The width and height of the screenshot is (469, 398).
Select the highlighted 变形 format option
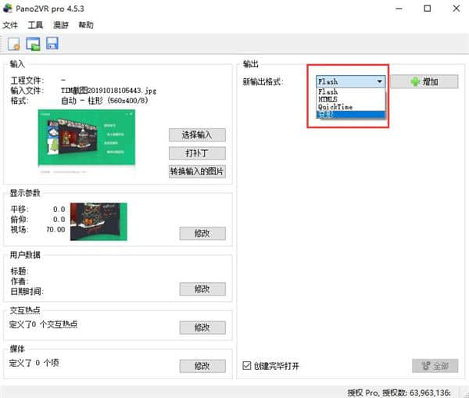tap(325, 115)
